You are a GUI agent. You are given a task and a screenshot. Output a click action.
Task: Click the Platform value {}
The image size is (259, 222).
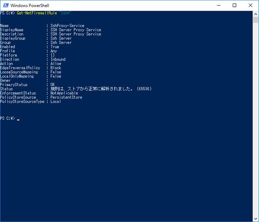point(53,55)
